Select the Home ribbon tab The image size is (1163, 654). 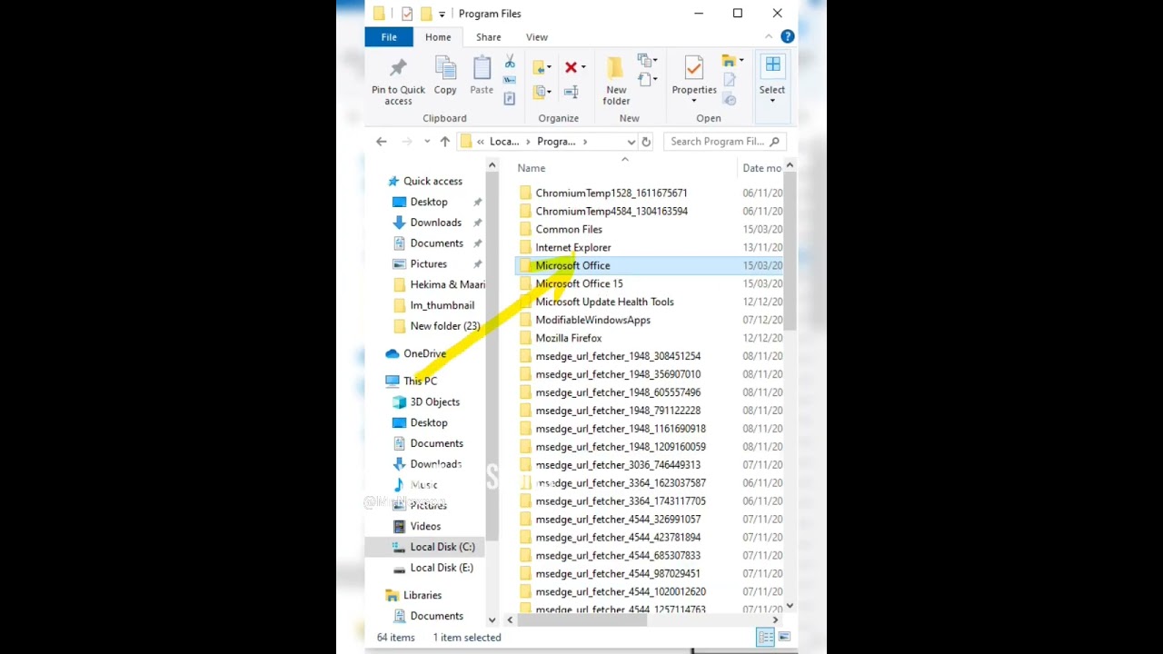pos(438,37)
